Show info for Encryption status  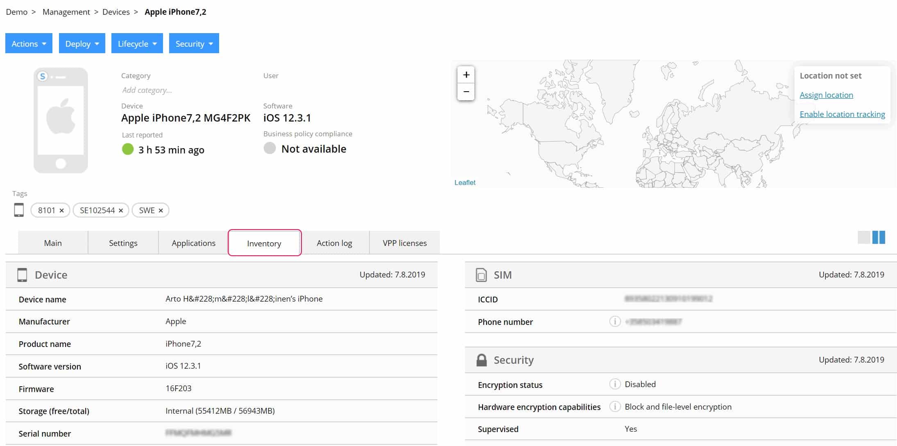point(615,384)
